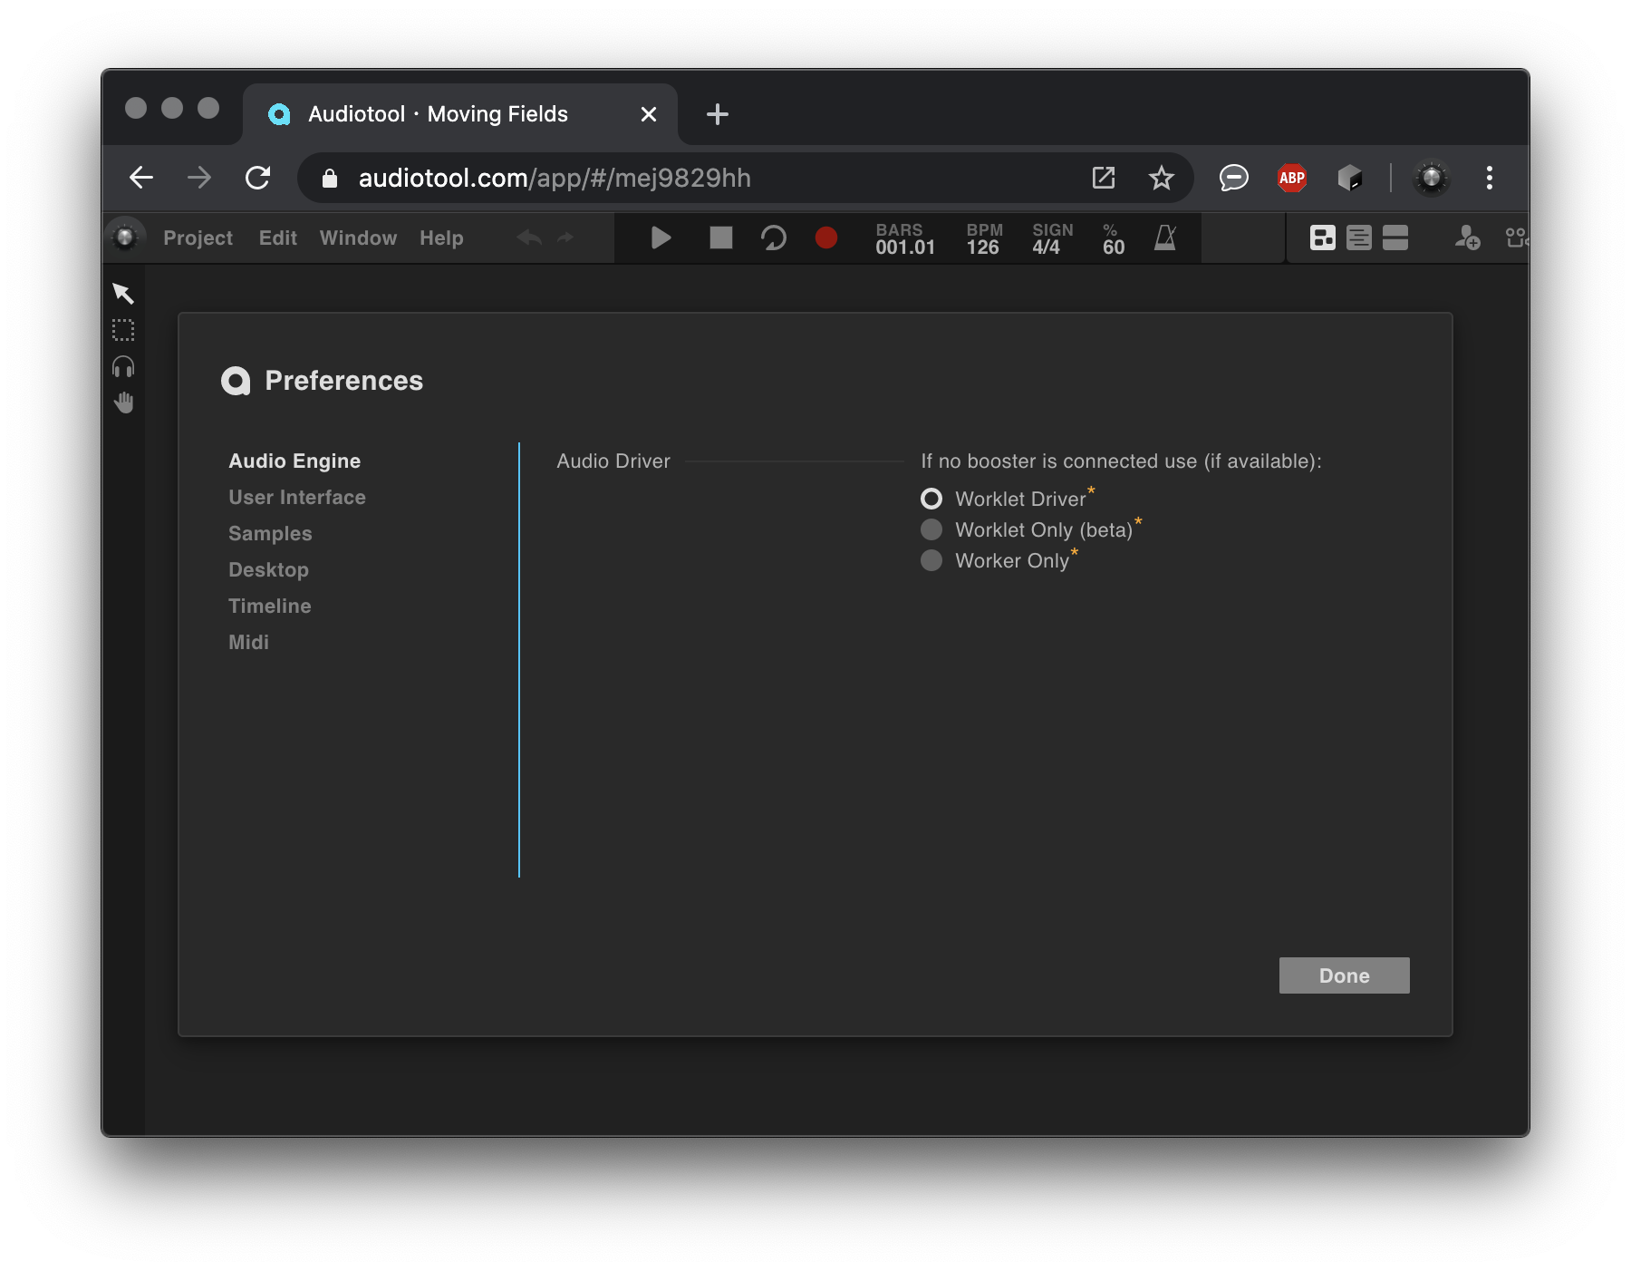Open User Interface preferences section
Viewport: 1631px width, 1271px height.
click(x=297, y=497)
